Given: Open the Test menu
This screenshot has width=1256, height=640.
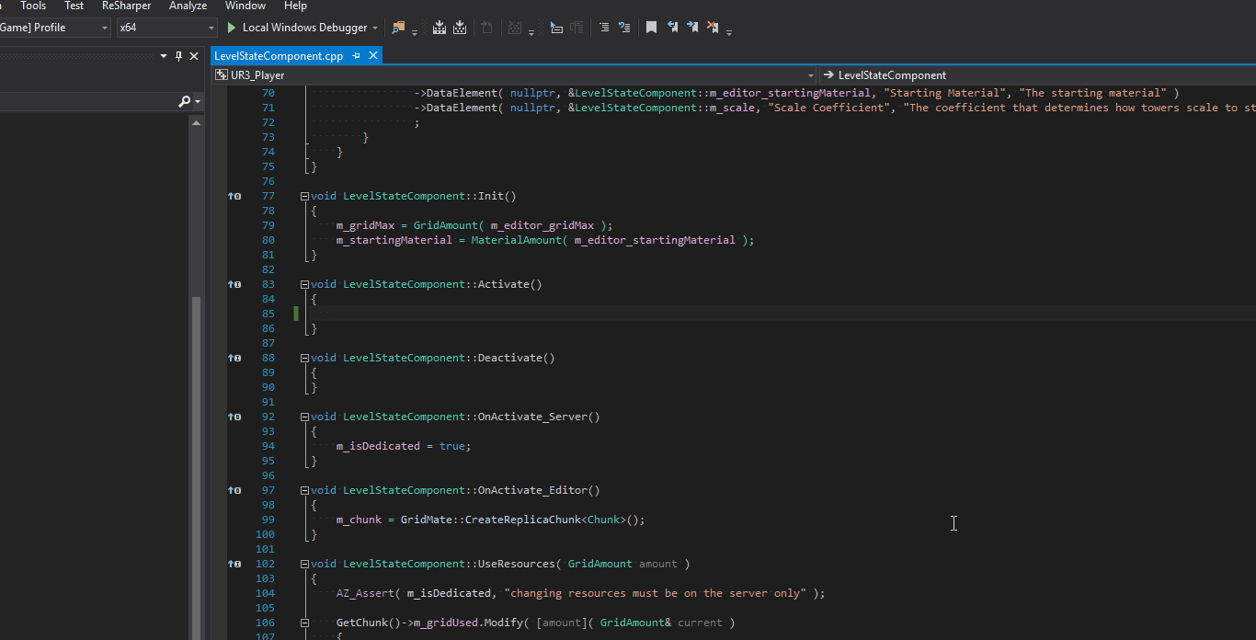Looking at the screenshot, I should (x=74, y=6).
